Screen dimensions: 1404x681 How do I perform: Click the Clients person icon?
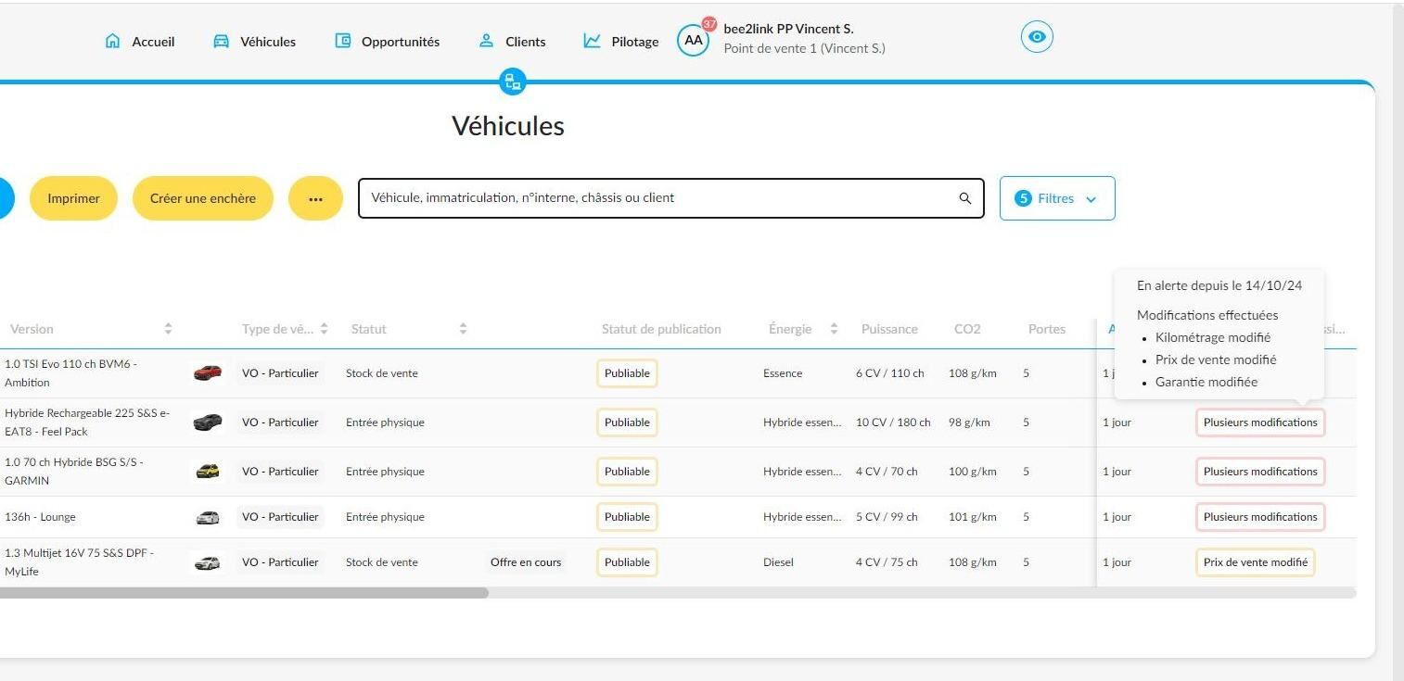[x=486, y=41]
